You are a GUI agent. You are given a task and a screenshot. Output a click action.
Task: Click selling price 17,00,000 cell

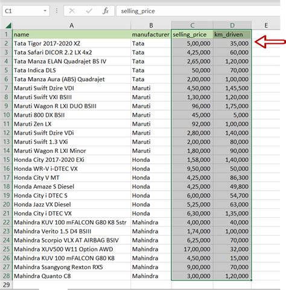tap(192, 249)
